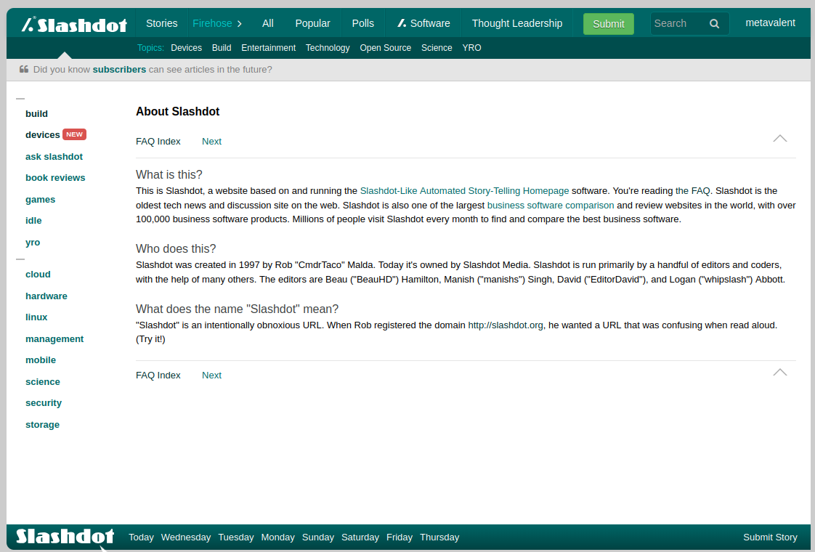The height and width of the screenshot is (552, 815).
Task: Click the search magnifying glass icon
Action: [x=714, y=24]
